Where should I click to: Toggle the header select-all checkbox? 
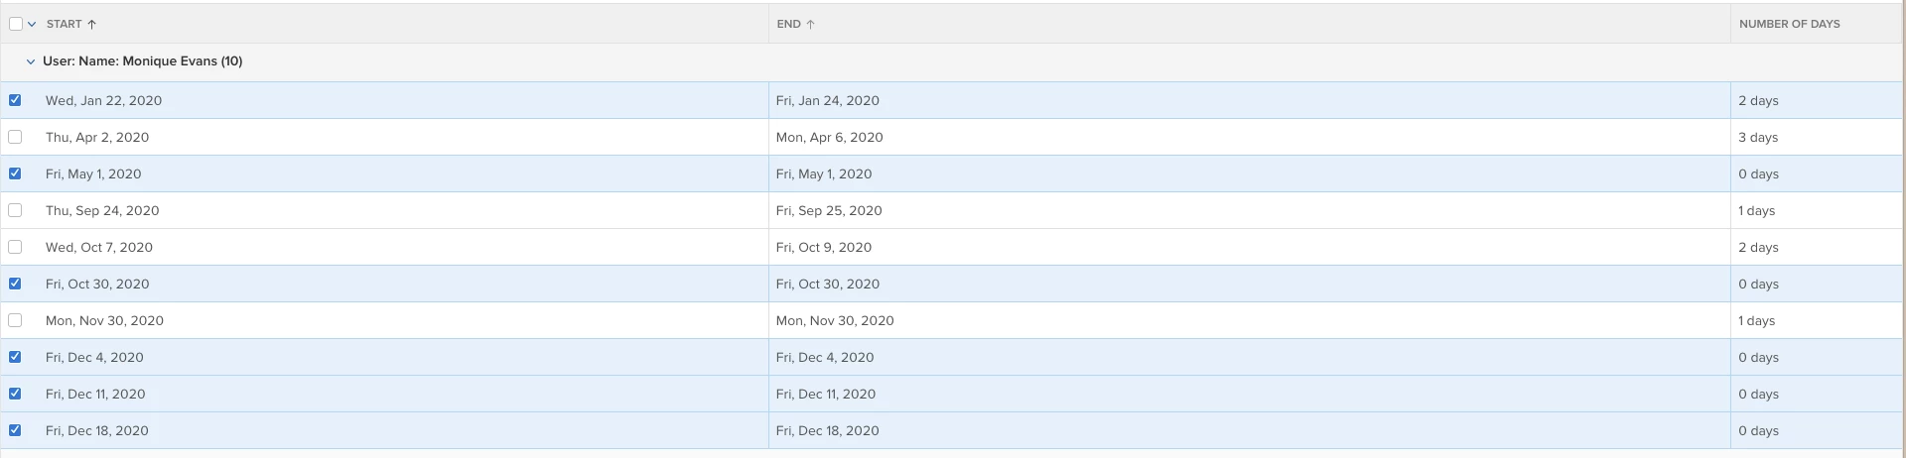[x=16, y=24]
